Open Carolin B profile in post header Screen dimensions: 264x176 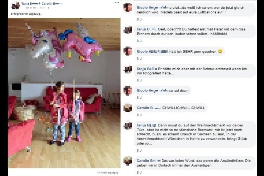point(52,4)
